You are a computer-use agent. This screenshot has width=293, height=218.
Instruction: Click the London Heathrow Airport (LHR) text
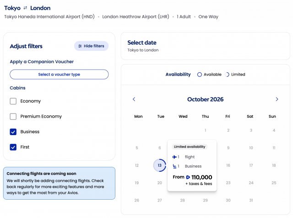click(136, 17)
